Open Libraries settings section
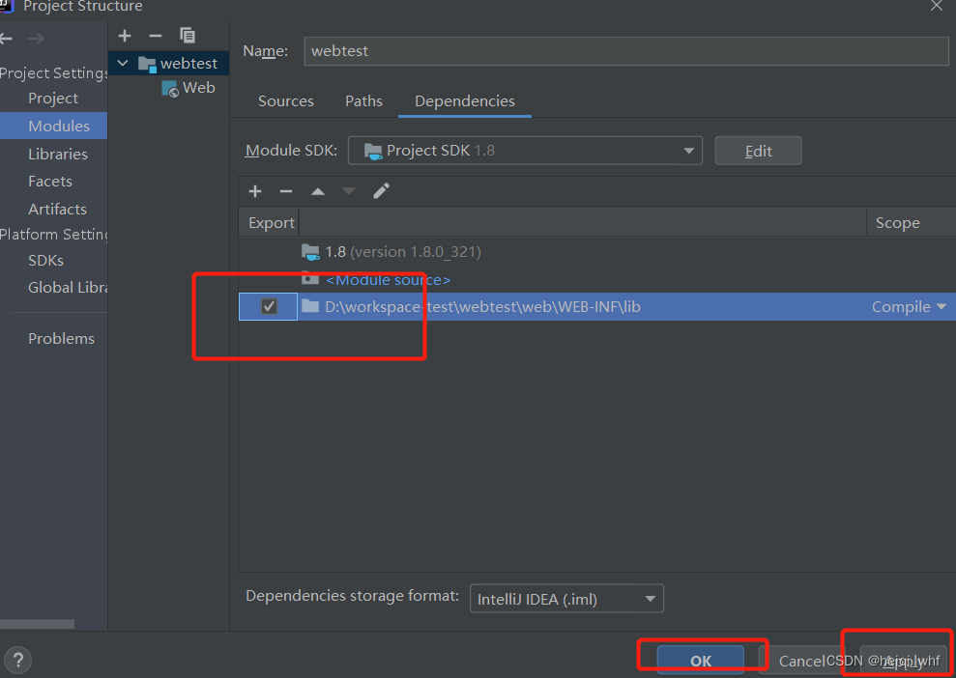Viewport: 956px width, 678px height. click(x=58, y=154)
